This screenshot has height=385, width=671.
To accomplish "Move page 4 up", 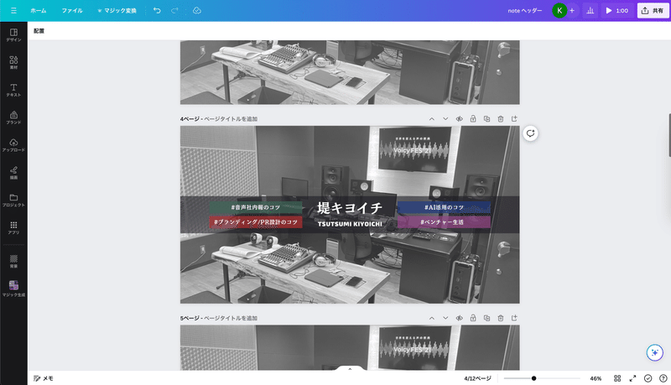I will click(x=432, y=119).
